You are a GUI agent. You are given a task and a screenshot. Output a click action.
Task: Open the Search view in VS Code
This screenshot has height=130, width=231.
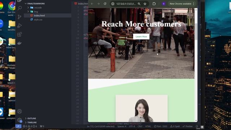tap(19, 8)
